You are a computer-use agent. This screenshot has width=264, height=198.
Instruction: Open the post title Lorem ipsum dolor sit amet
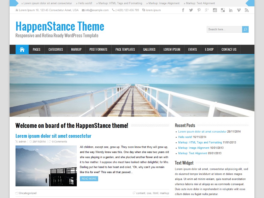pos(53,136)
